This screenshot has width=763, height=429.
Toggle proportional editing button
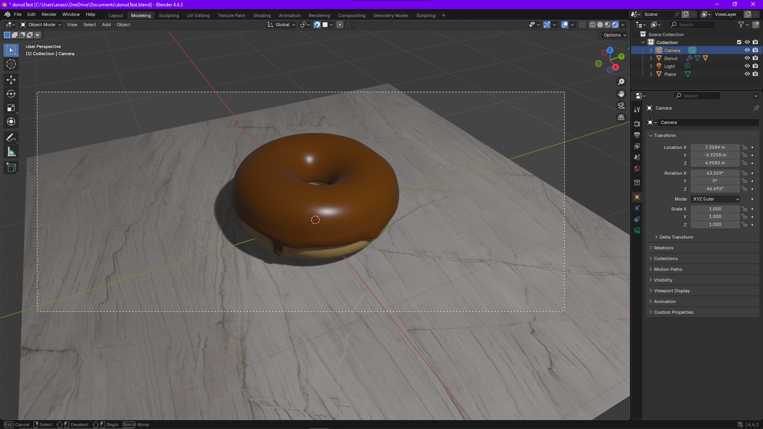coord(340,25)
